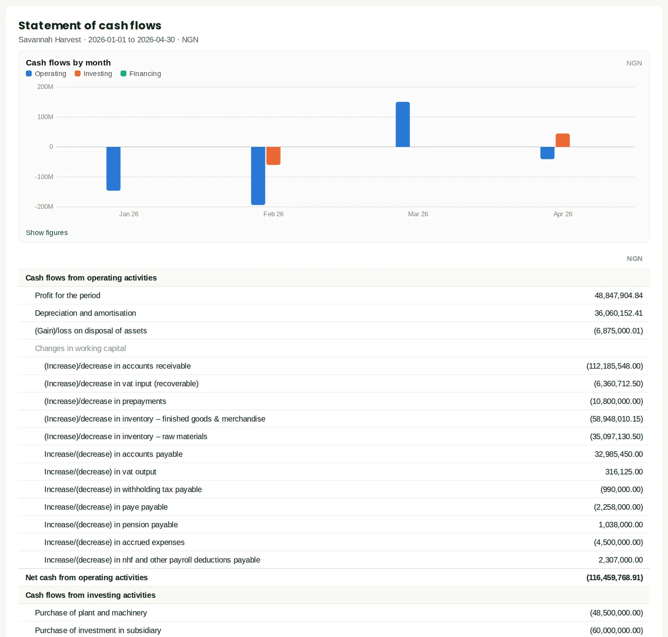Open Purchase of plant and machinery row

pos(334,613)
